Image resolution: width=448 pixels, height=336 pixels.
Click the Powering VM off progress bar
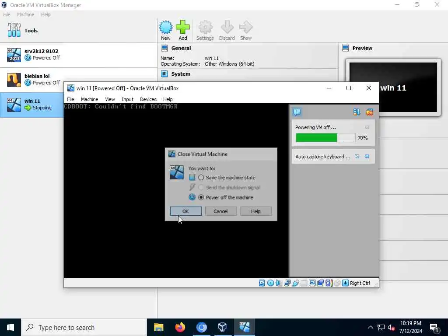(x=325, y=138)
